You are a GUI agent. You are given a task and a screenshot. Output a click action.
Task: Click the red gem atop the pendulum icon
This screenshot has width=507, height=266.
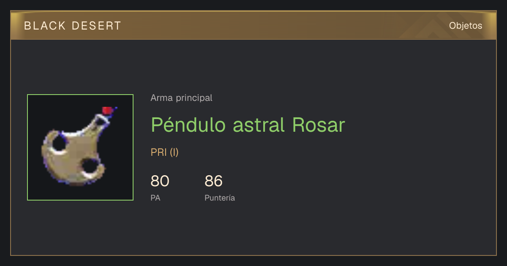tap(108, 111)
